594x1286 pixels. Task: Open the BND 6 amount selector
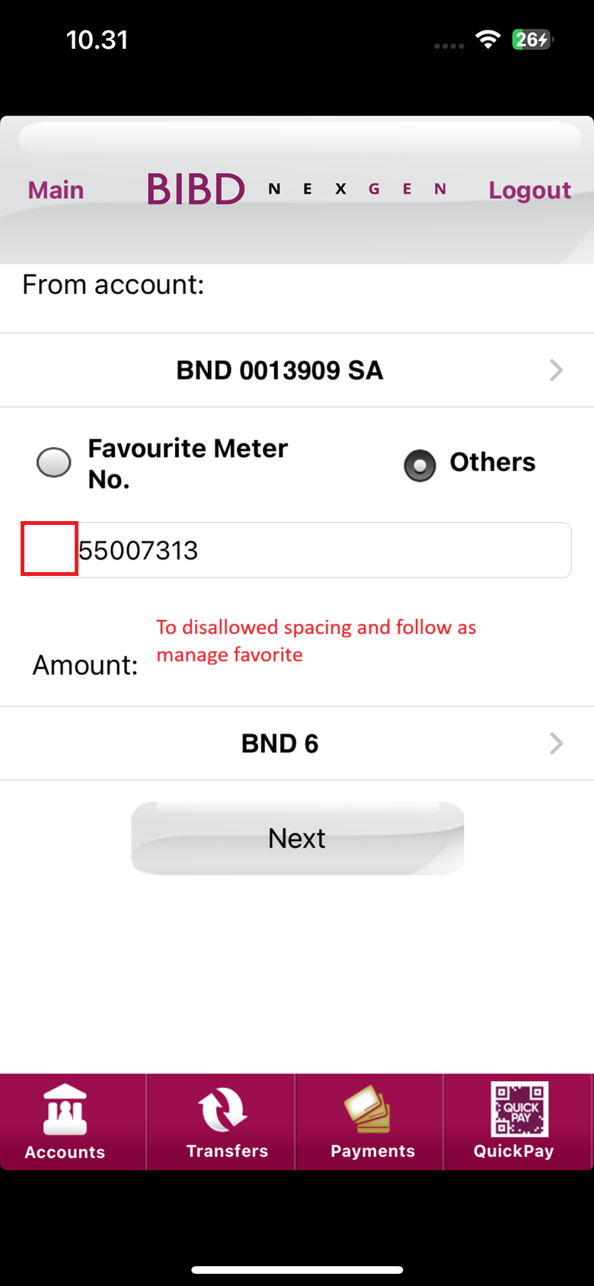tap(279, 744)
